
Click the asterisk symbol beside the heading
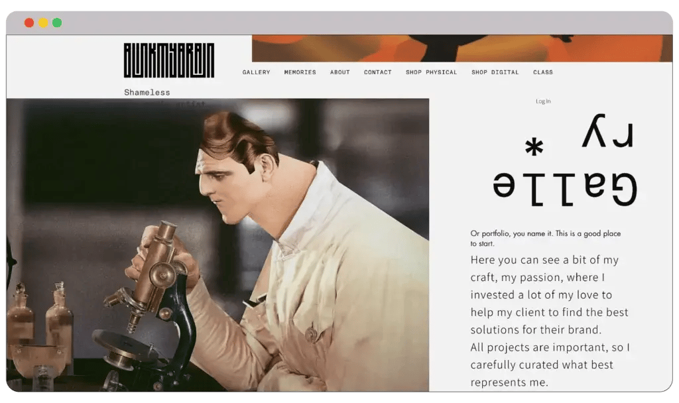[533, 148]
